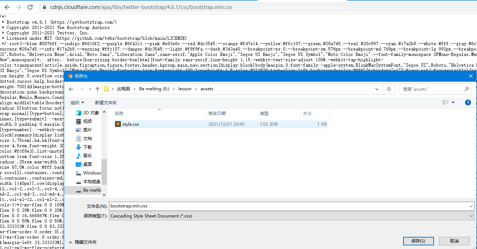Select 音乐 in navigation pane
This screenshot has height=249, width=477.
click(x=87, y=155)
